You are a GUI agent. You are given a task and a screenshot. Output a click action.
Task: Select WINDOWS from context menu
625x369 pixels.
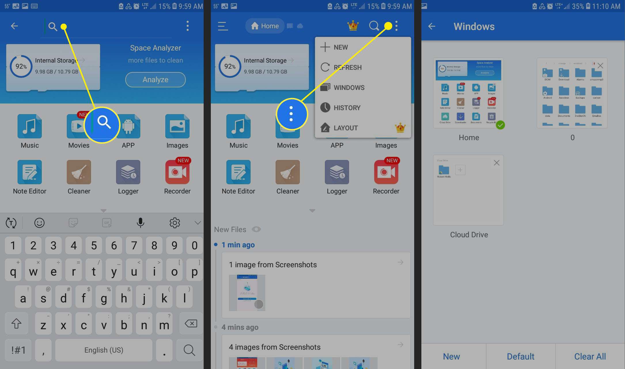pyautogui.click(x=349, y=87)
